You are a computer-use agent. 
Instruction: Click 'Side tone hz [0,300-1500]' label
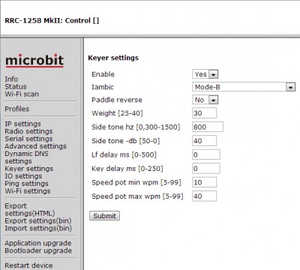[136, 127]
